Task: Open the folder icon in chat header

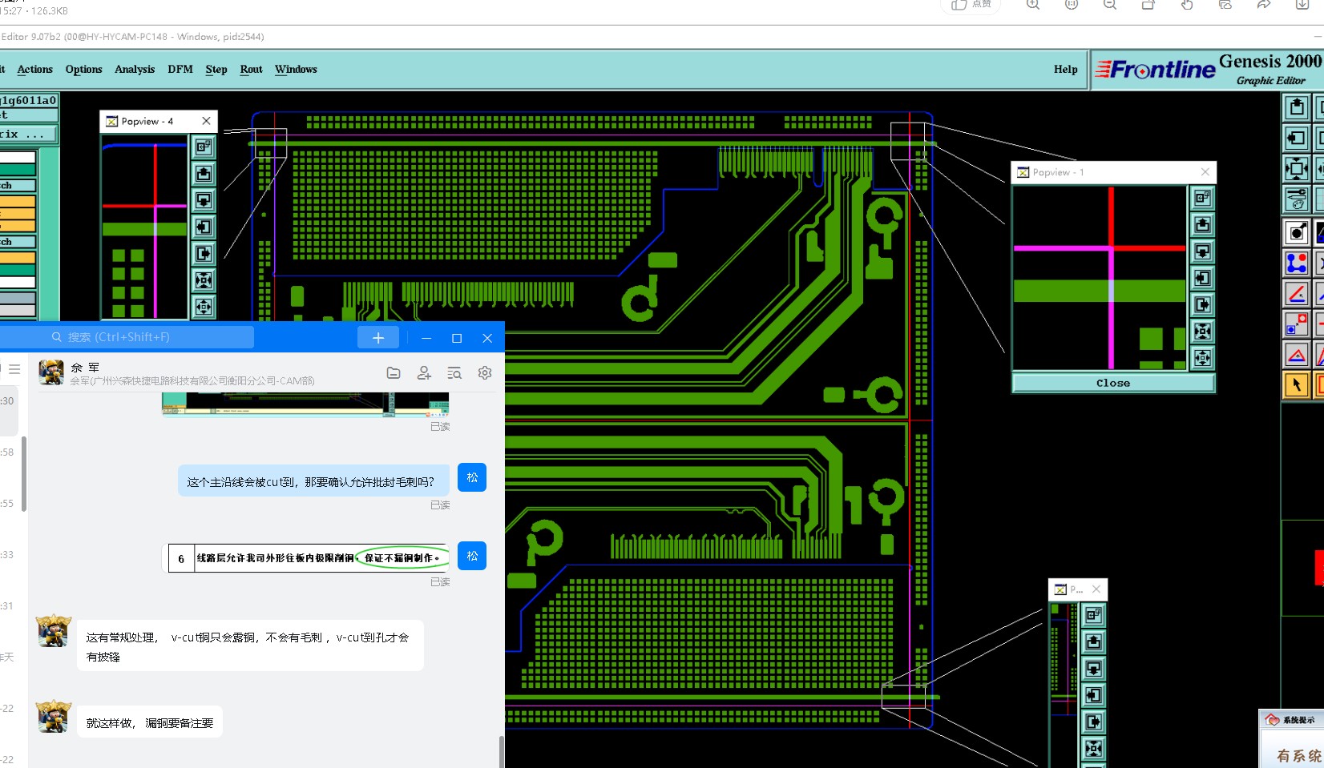Action: click(x=394, y=372)
